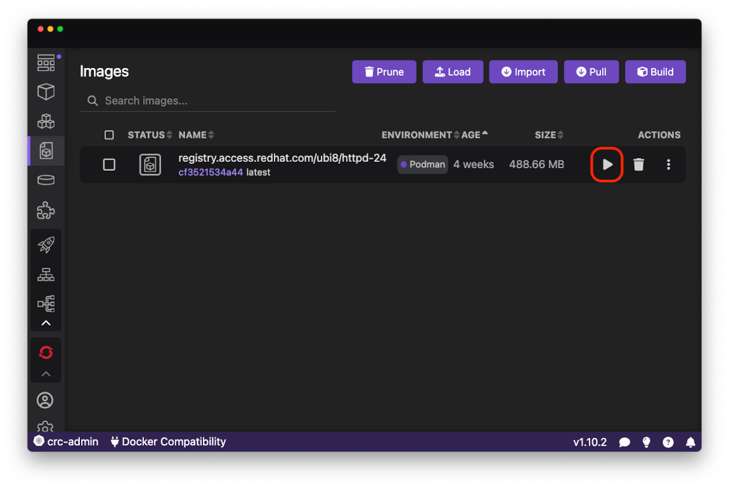Open the Volumes disk icon

click(x=46, y=180)
